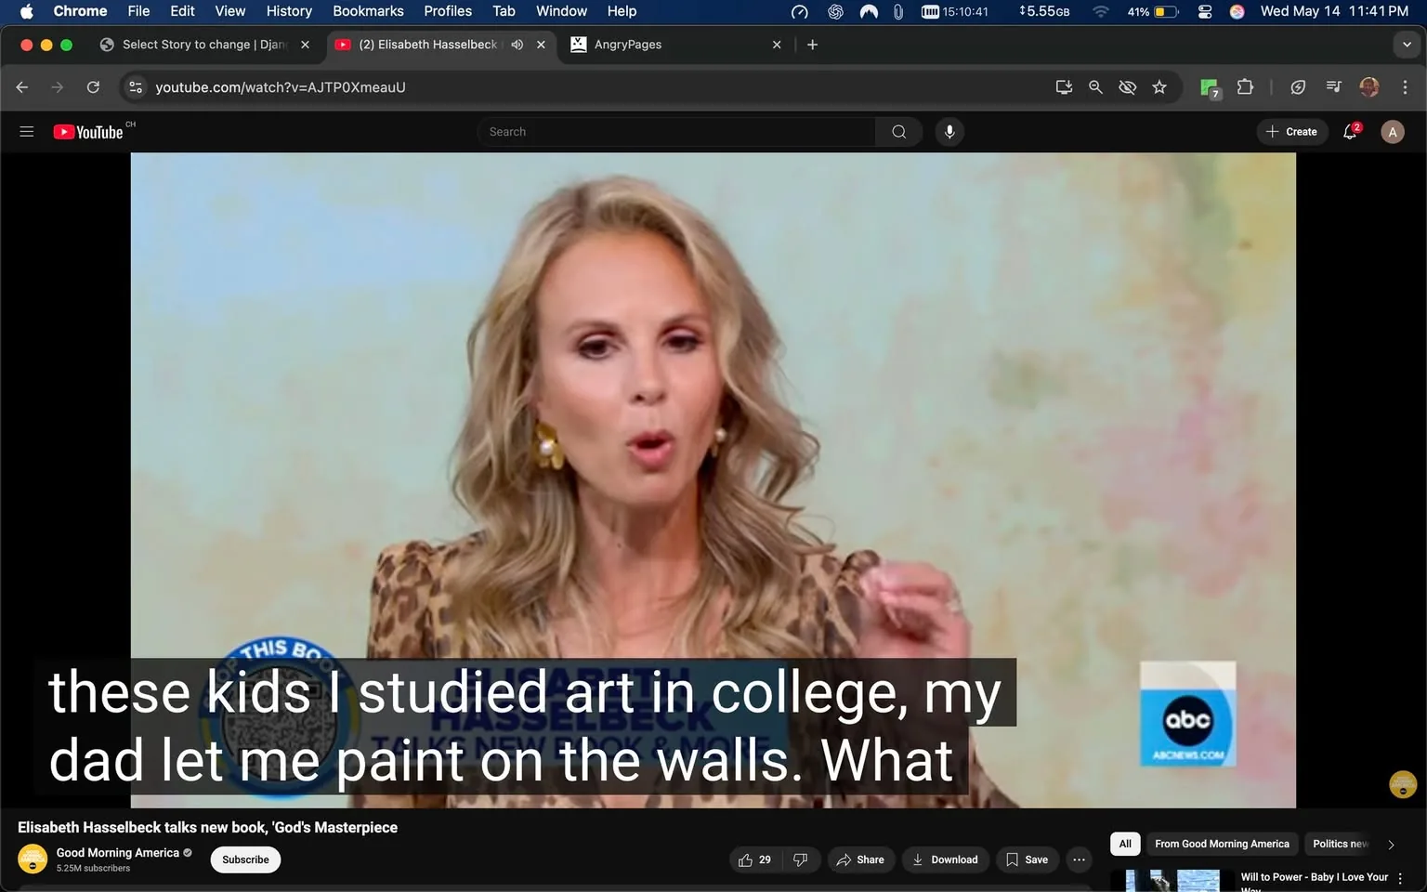The height and width of the screenshot is (892, 1427).
Task: Open the tab search chevron menu
Action: (1406, 44)
